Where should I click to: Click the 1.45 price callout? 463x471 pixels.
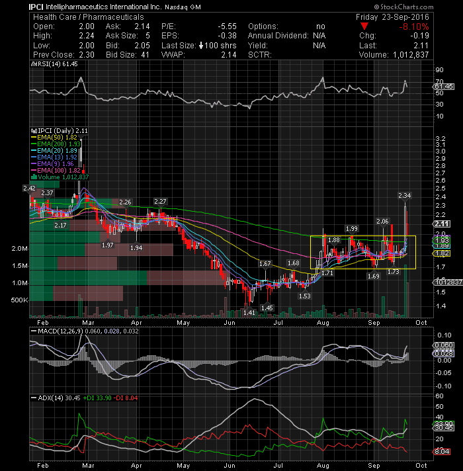point(267,308)
